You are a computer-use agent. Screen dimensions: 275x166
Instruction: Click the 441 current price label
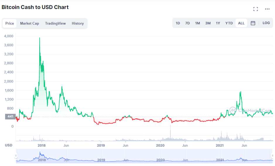point(10,116)
